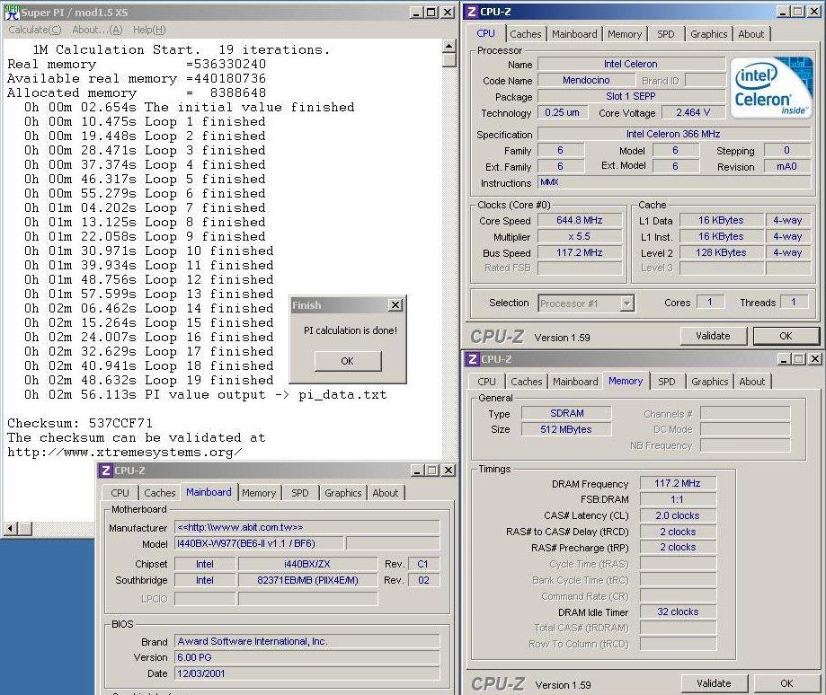Click the Loop 19 finished line

[149, 380]
